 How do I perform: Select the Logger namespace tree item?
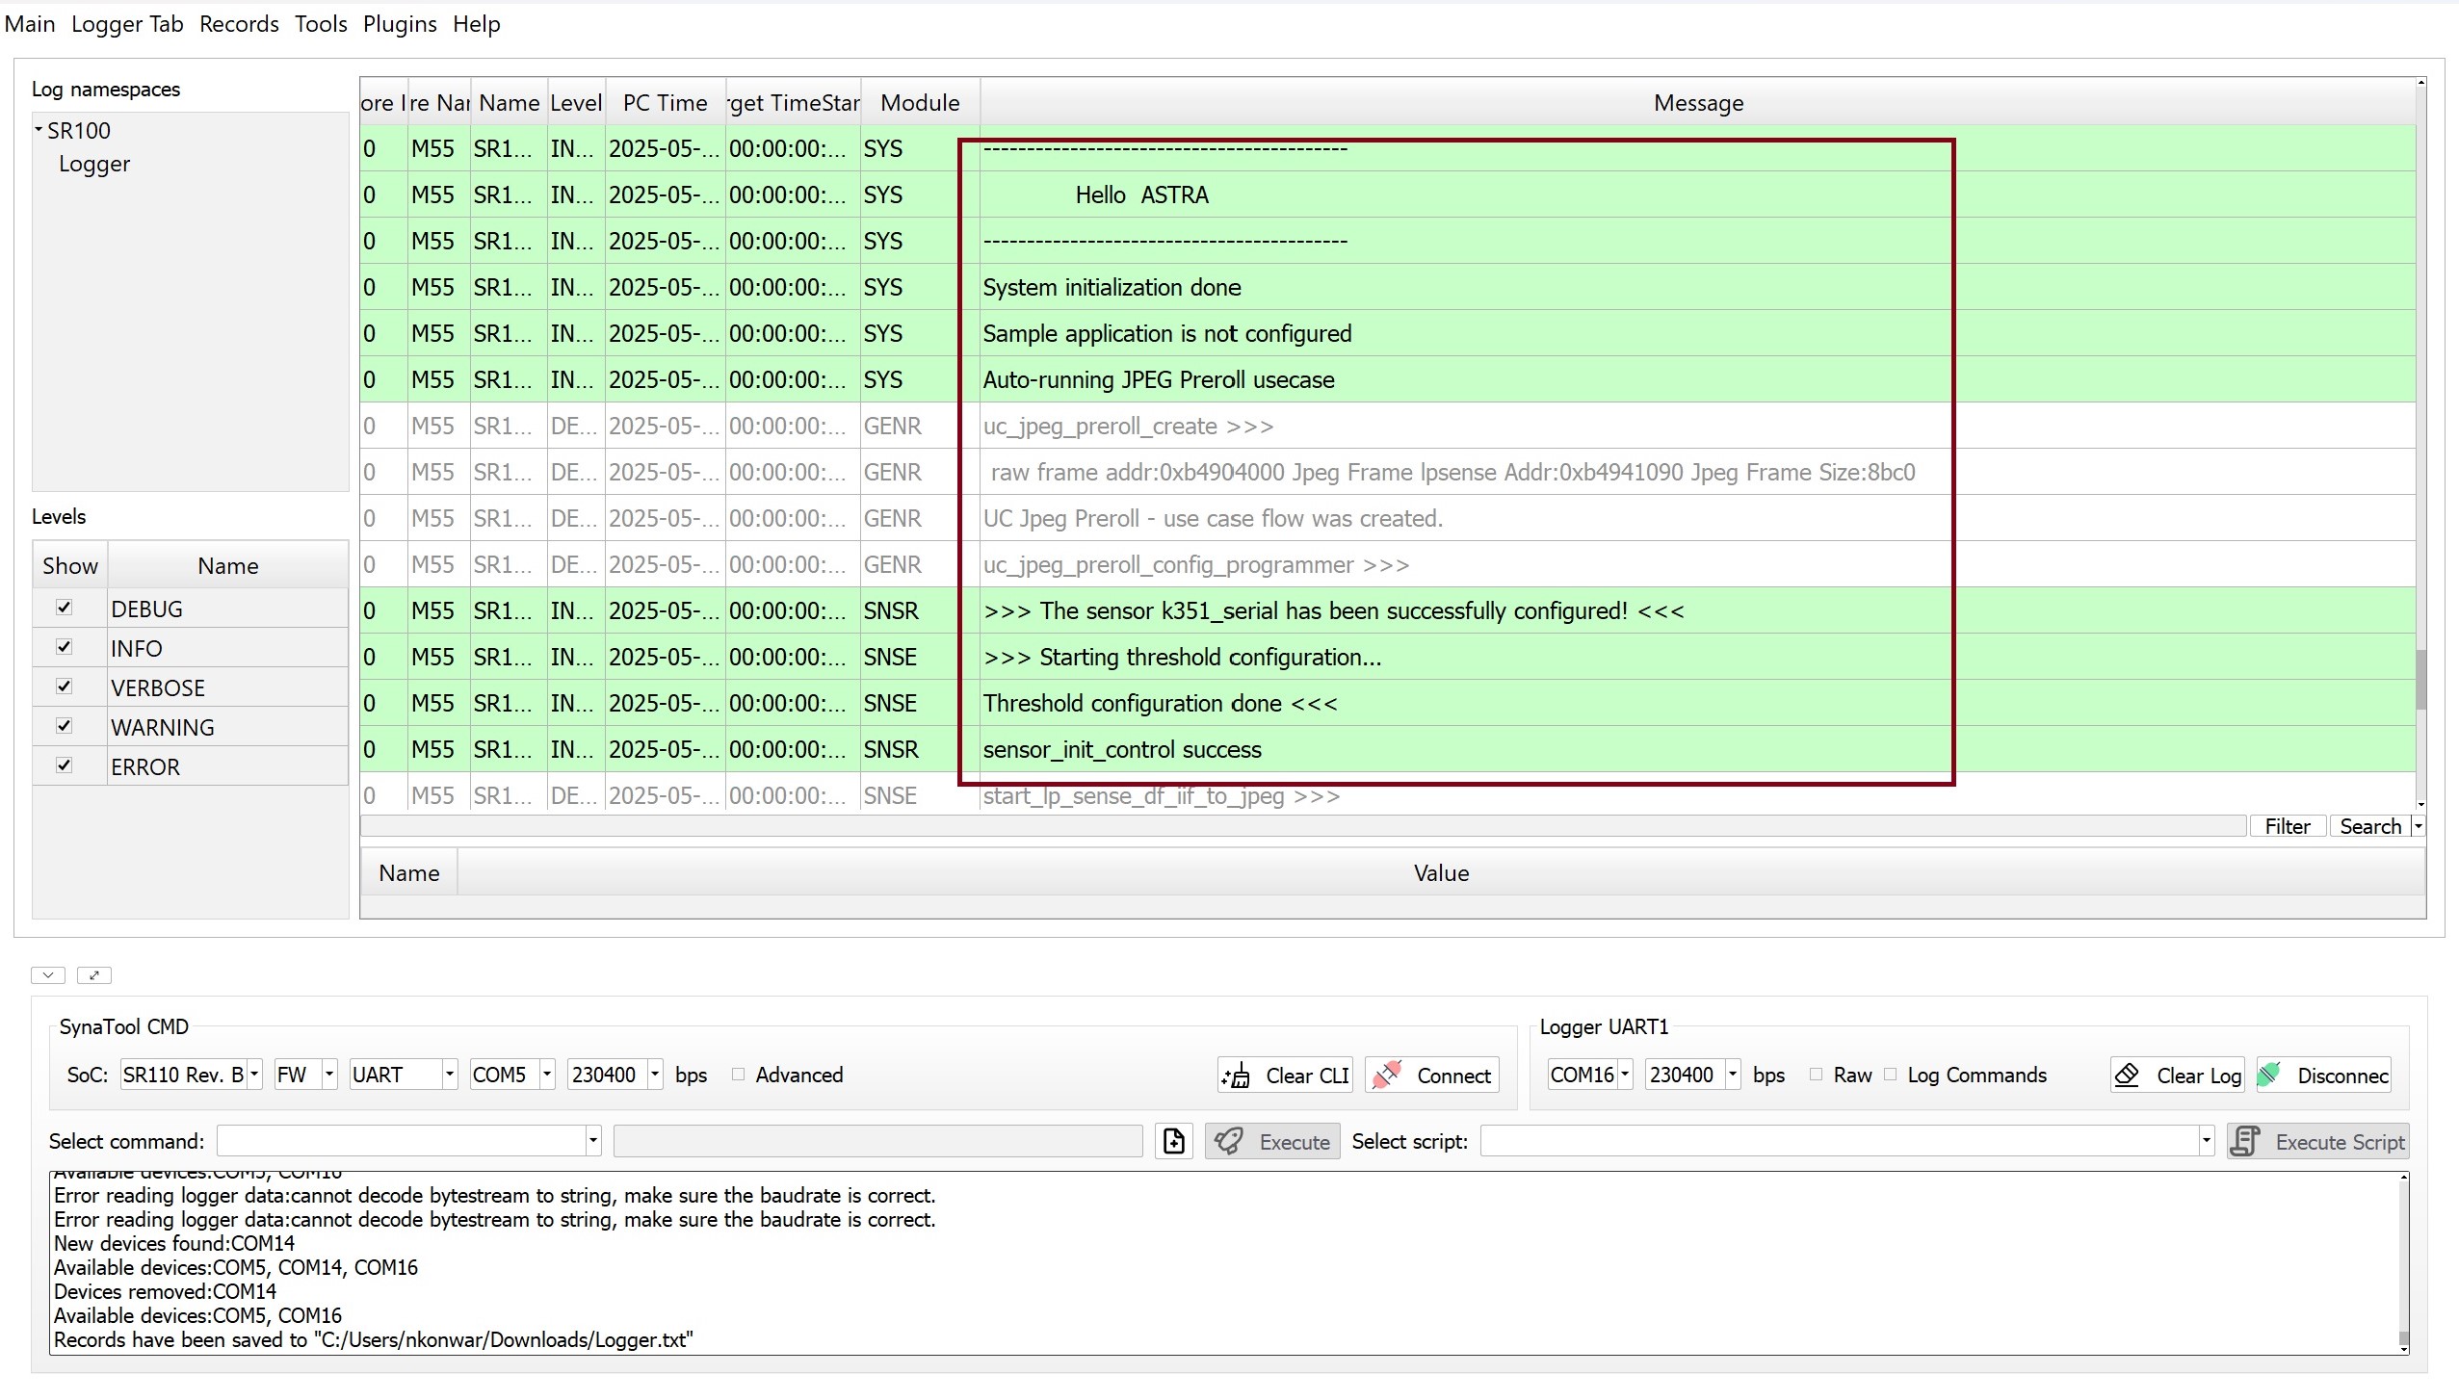[93, 164]
